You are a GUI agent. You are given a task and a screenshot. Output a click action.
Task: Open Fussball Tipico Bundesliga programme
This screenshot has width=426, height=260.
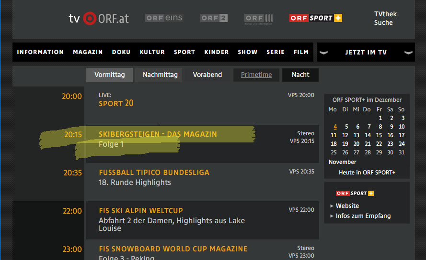tap(154, 173)
